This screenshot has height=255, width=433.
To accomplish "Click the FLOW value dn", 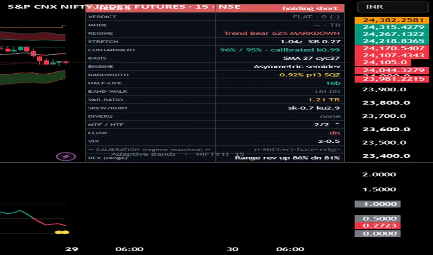I will pyautogui.click(x=334, y=133).
